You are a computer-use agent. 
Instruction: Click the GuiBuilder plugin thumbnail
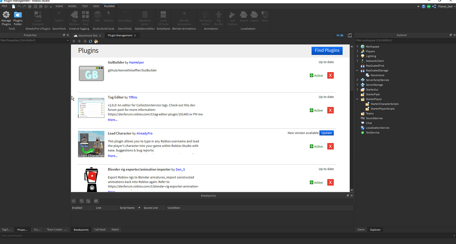92,73
